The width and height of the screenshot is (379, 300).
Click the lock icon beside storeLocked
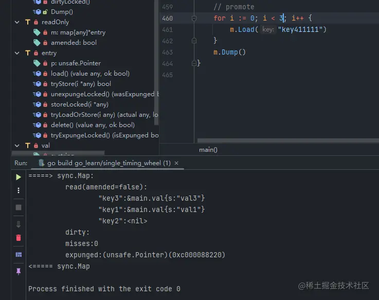coord(45,104)
